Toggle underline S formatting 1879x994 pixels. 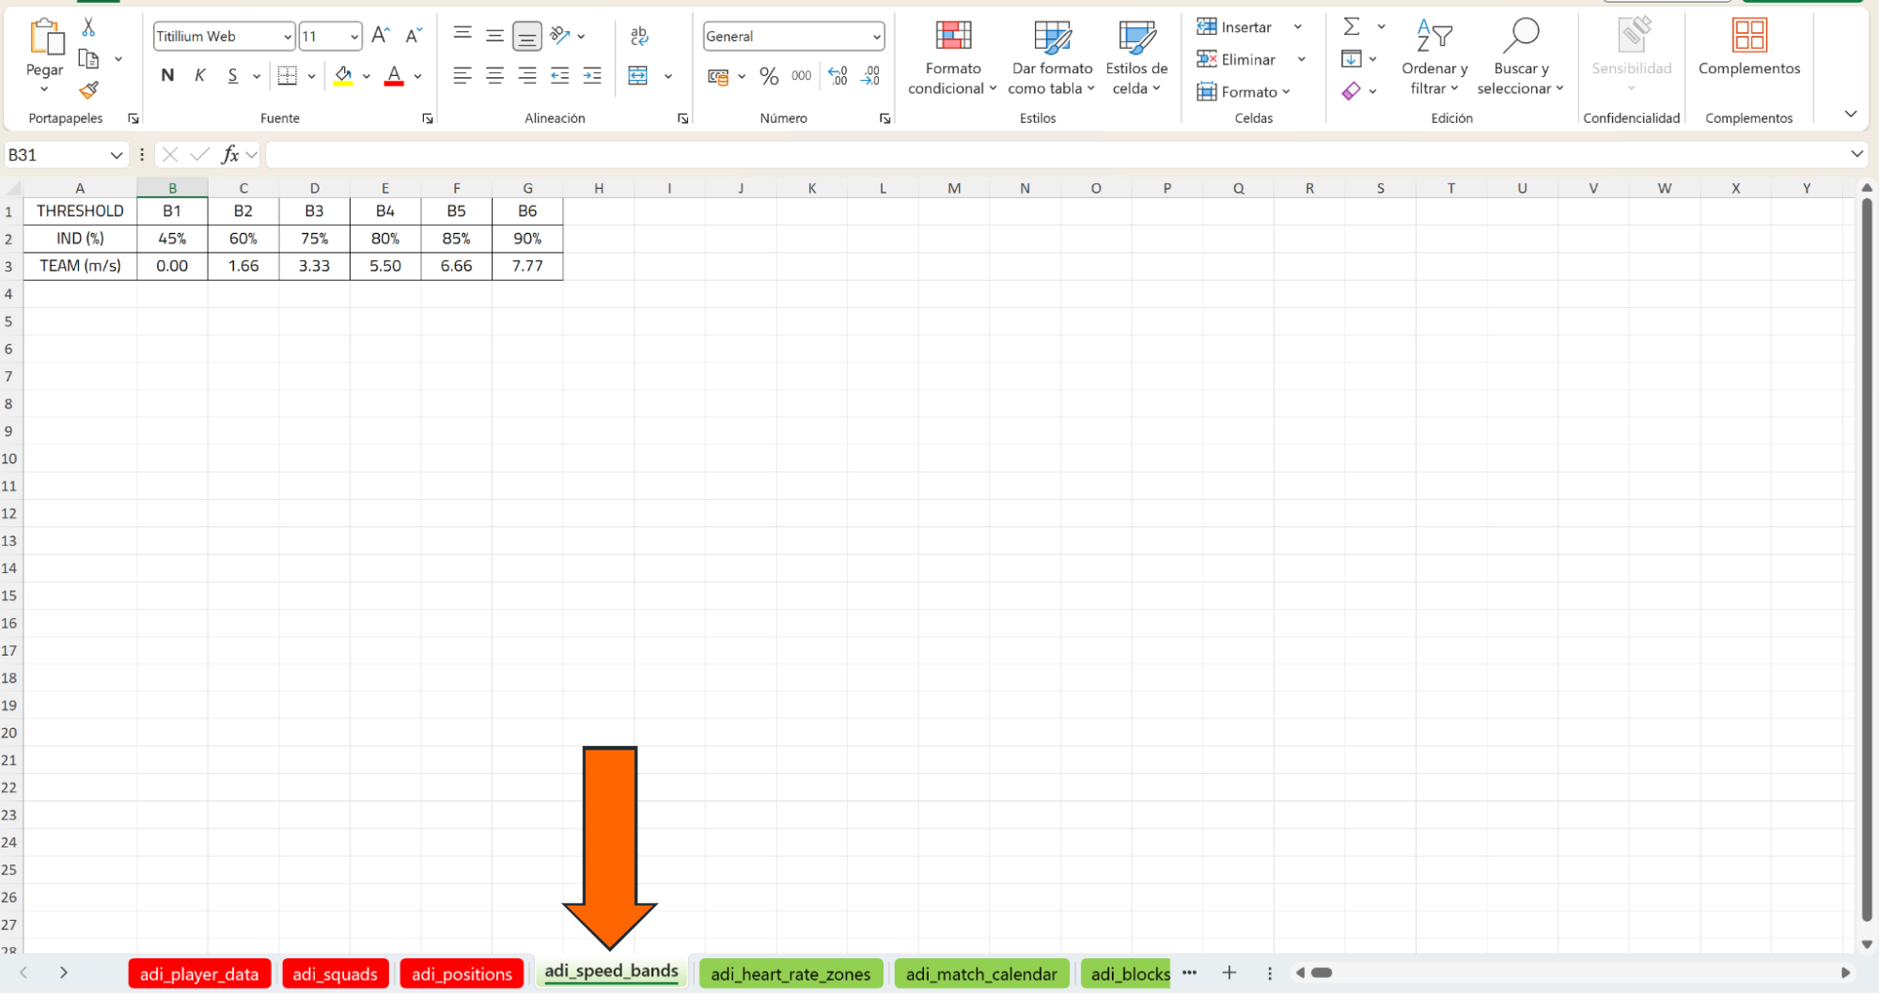[233, 76]
